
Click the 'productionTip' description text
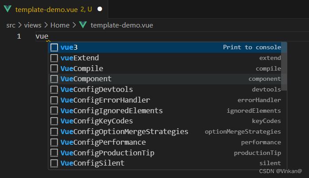[x=258, y=153]
